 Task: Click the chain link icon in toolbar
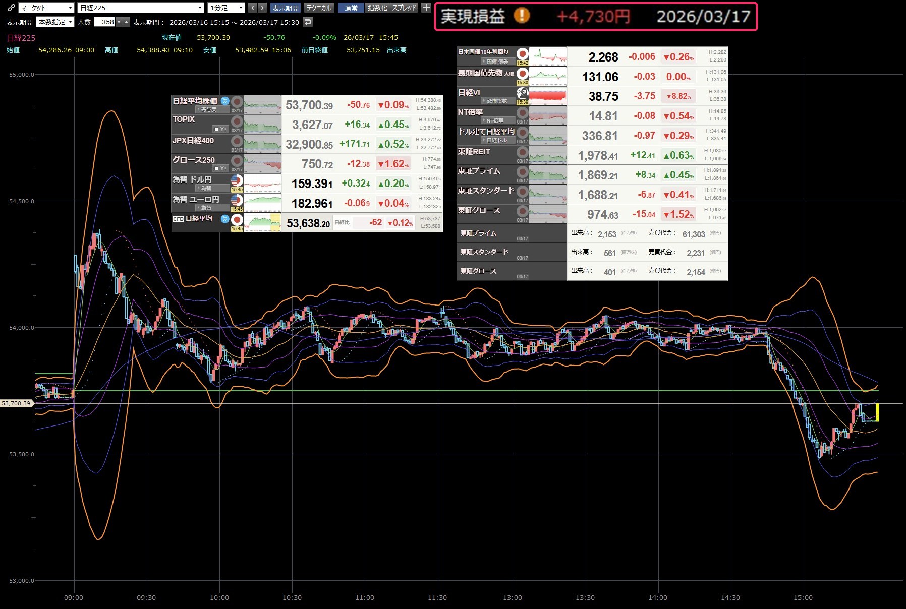tap(11, 8)
